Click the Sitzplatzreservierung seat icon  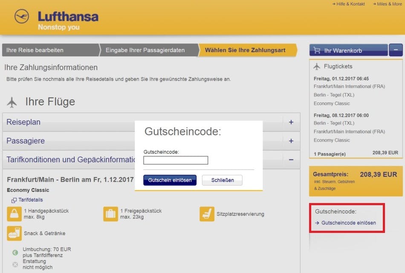[207, 214]
